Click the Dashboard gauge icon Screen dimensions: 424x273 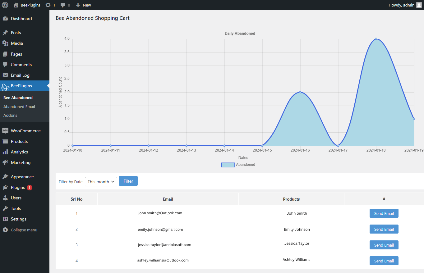[x=5, y=19]
